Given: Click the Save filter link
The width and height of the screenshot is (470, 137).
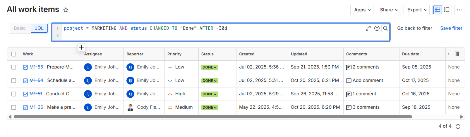Looking at the screenshot, I should [x=451, y=28].
